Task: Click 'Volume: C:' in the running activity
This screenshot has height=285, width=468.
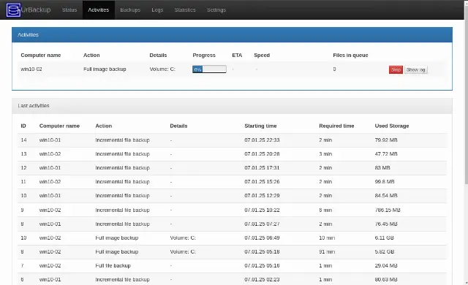Action: tap(162, 69)
